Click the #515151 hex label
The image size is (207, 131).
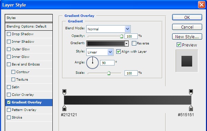coord(186,115)
